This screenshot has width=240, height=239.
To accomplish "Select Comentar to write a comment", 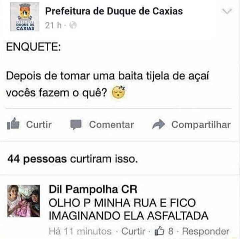I will (x=112, y=125).
